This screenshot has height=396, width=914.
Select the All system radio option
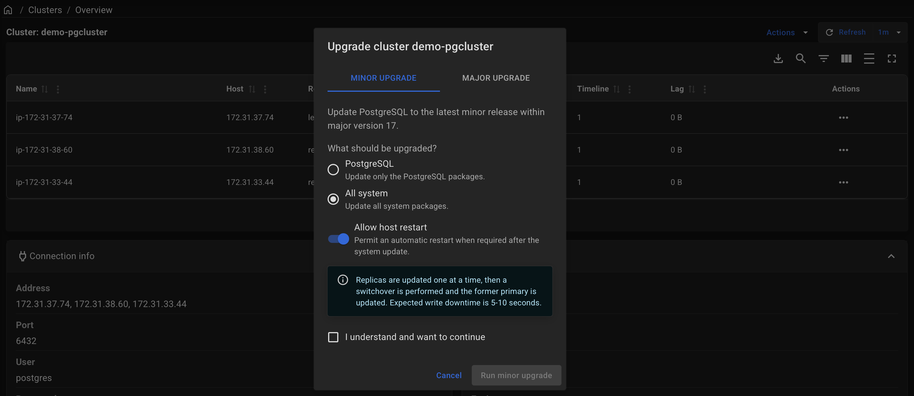click(x=333, y=199)
